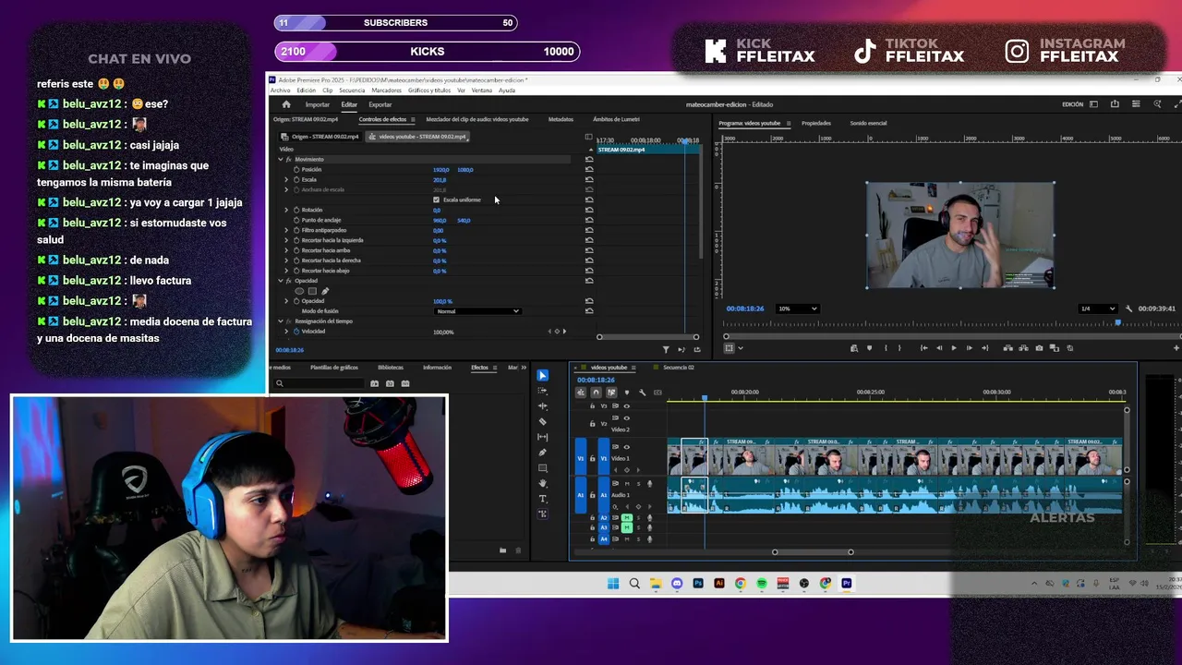Image resolution: width=1182 pixels, height=665 pixels.
Task: Step forward one frame
Action: (x=969, y=348)
